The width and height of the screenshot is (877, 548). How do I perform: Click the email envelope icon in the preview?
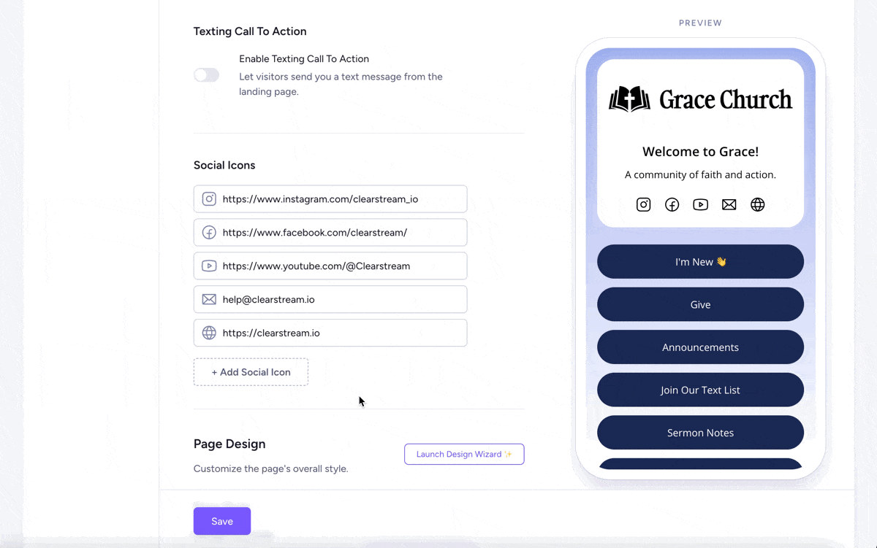(729, 204)
